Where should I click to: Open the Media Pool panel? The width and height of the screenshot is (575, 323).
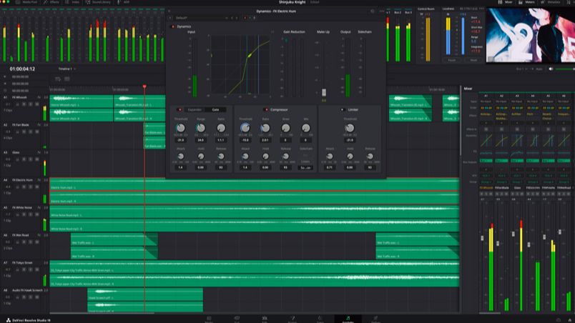pos(30,3)
